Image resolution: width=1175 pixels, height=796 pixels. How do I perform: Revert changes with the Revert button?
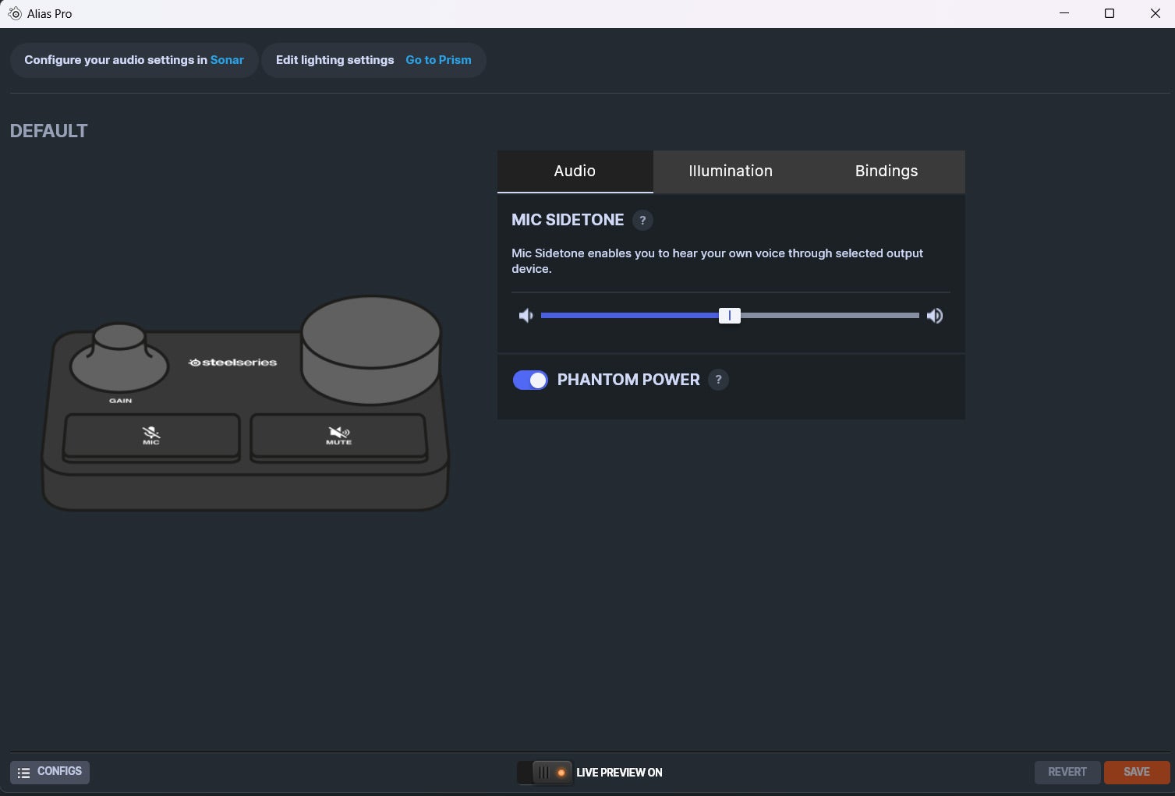click(1067, 772)
